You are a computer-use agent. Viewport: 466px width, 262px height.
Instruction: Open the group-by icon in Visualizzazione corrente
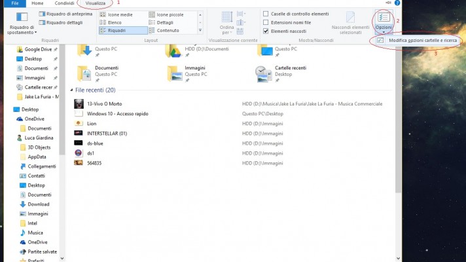pyautogui.click(x=241, y=14)
